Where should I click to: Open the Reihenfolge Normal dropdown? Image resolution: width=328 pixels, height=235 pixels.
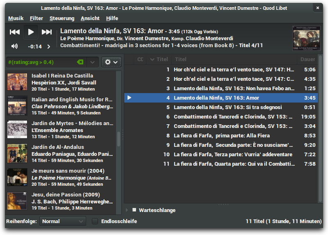click(63, 221)
